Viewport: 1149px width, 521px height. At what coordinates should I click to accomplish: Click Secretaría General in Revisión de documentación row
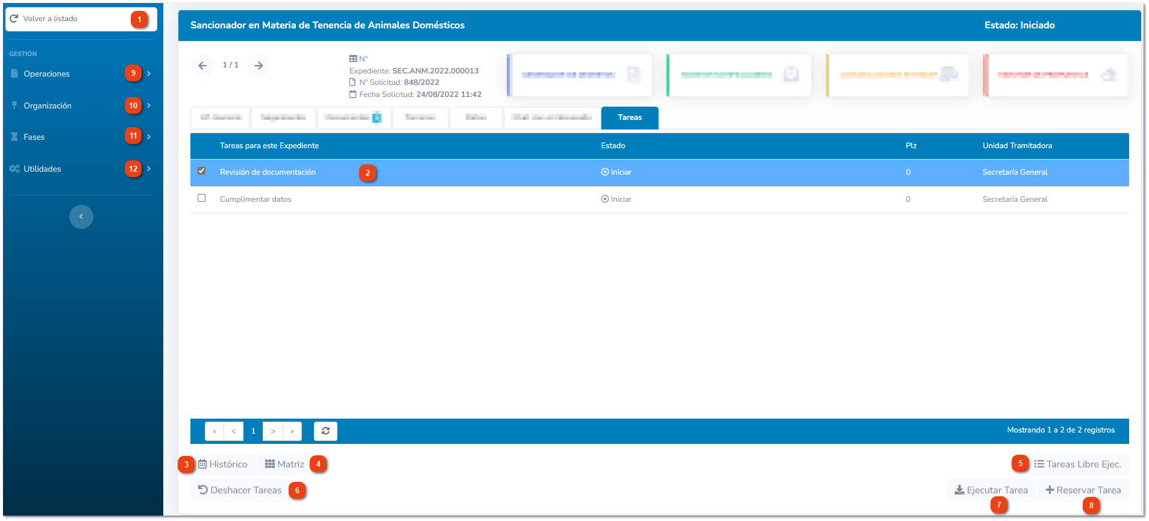1015,172
